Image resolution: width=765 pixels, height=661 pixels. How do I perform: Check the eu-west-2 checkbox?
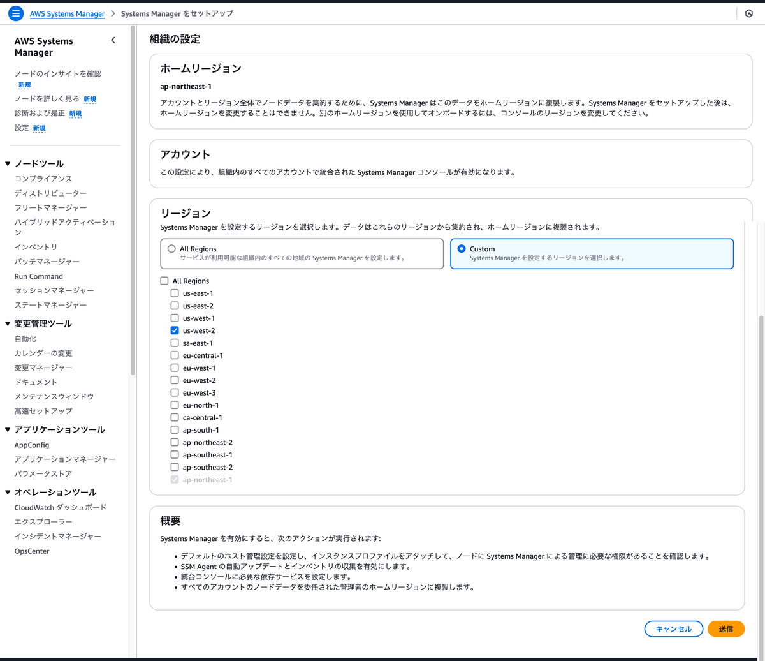coord(175,380)
